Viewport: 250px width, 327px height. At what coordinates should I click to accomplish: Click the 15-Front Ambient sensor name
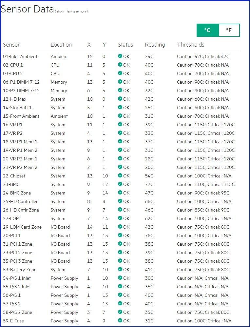pos(21,116)
